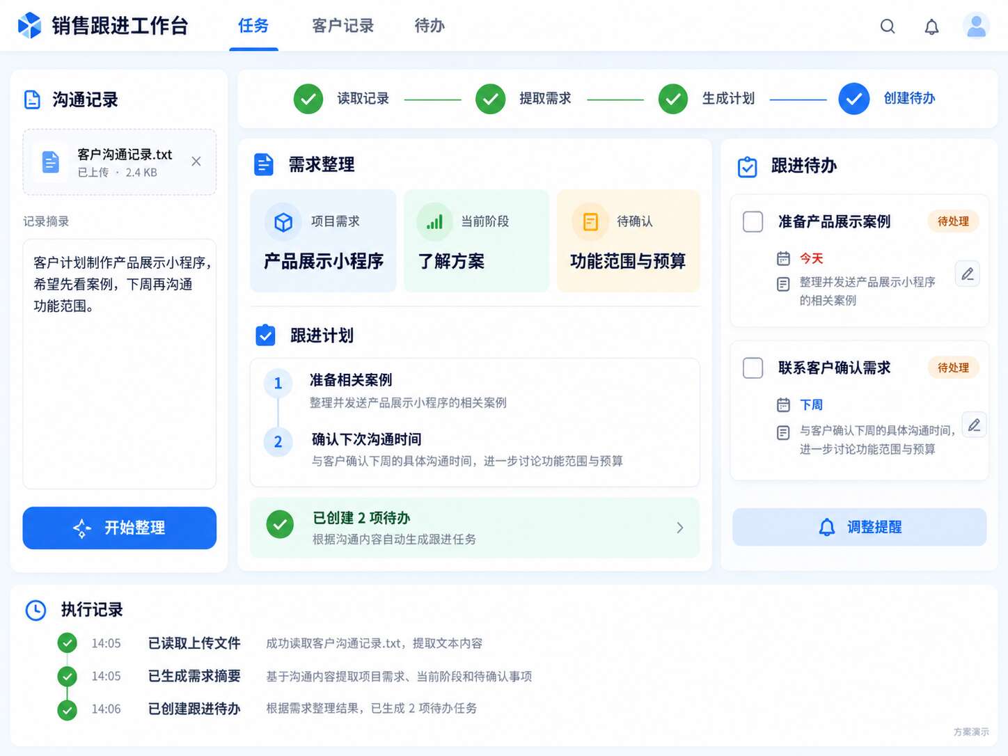This screenshot has height=756, width=1008.
Task: Click the search magnifier icon
Action: click(888, 26)
